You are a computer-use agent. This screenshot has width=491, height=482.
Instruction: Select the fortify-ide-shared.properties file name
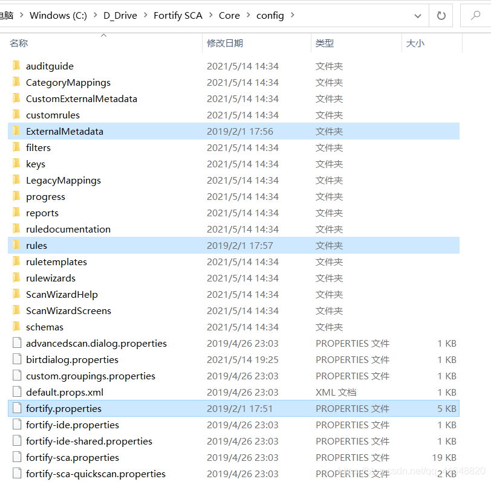(89, 441)
